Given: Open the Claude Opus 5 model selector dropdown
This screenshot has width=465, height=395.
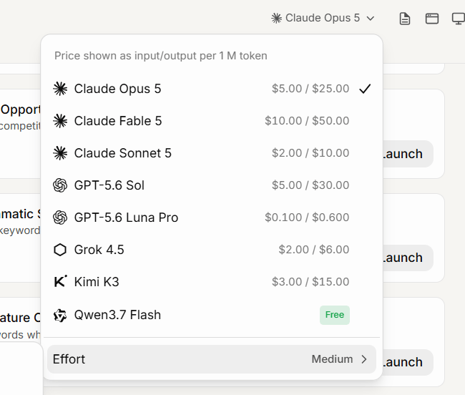Looking at the screenshot, I should (x=323, y=18).
